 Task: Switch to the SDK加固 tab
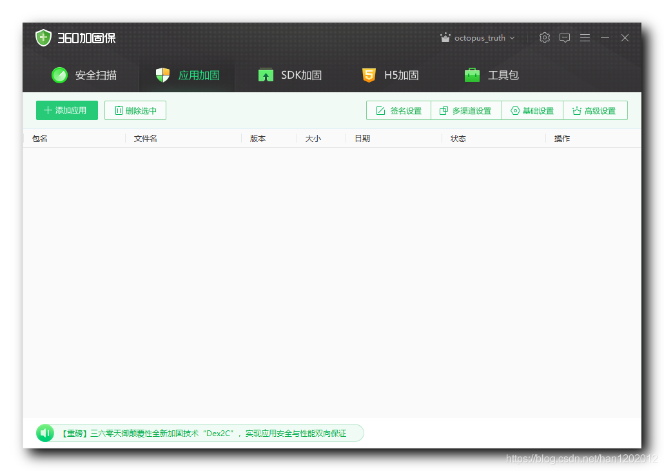click(290, 75)
